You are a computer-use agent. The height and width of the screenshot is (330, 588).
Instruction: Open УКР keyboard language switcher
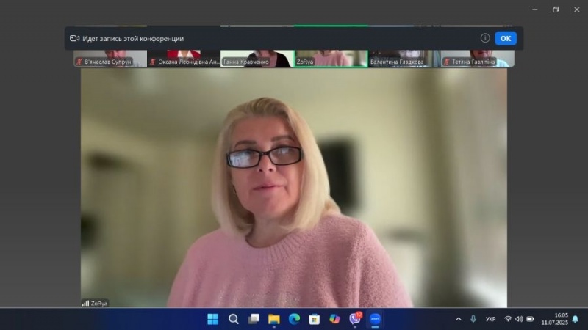click(x=490, y=319)
